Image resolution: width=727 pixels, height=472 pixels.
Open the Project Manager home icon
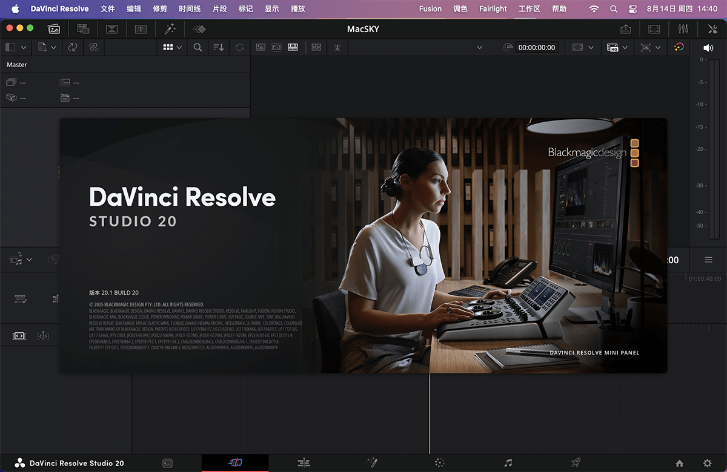click(x=680, y=464)
